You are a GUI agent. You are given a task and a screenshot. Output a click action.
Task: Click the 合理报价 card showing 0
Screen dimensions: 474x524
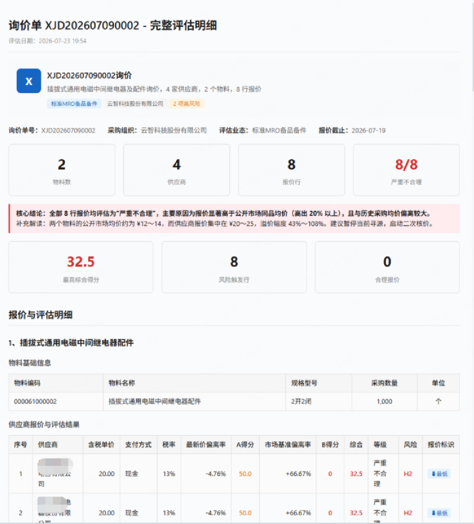pyautogui.click(x=387, y=267)
